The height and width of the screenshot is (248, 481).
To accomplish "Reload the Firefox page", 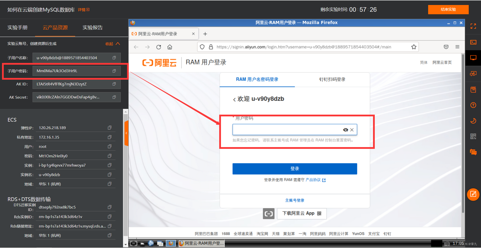I will click(159, 47).
